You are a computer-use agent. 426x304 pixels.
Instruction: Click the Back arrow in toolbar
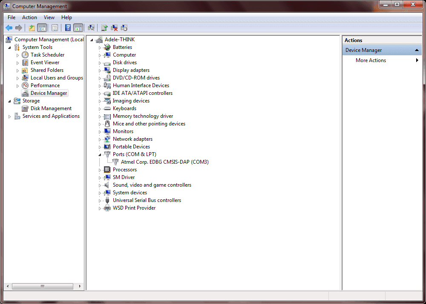click(x=9, y=28)
